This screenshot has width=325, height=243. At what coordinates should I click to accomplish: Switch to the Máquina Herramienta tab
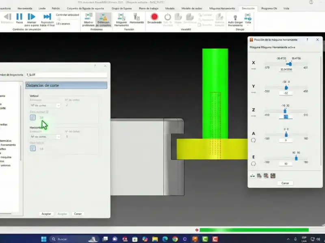[x=223, y=8]
